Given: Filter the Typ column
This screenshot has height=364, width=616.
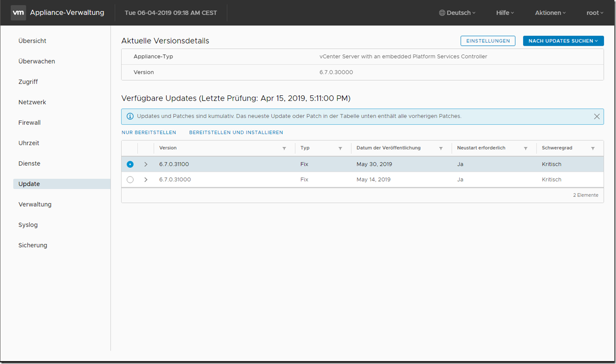Looking at the screenshot, I should [x=340, y=148].
